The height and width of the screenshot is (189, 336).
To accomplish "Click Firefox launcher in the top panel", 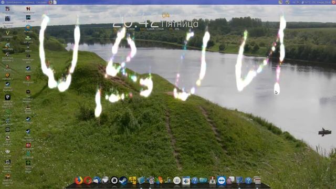I will click(x=50, y=2).
